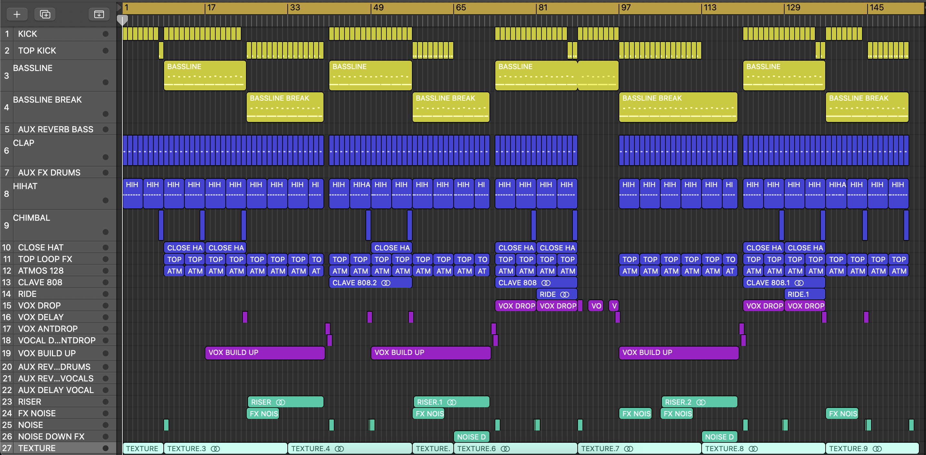Screen dimensions: 926x455
Task: Select the AUX REVERB BASS track header
Action: tap(58, 129)
